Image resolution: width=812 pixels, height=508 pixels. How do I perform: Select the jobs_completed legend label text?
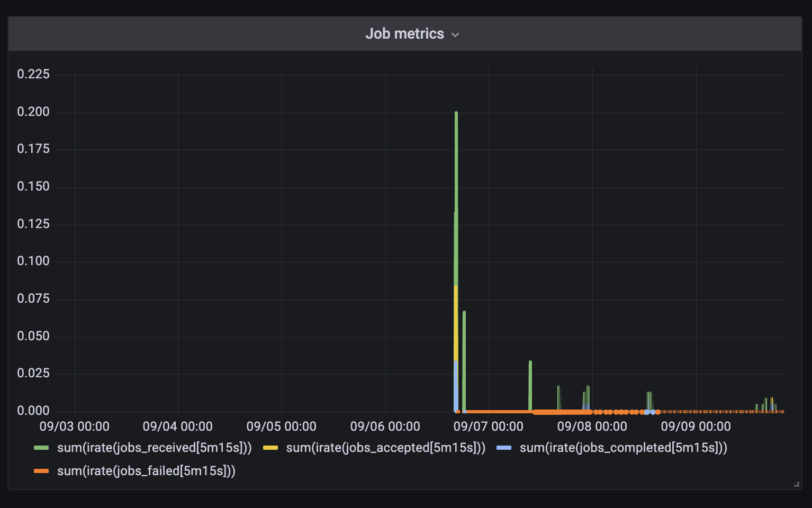pyautogui.click(x=624, y=447)
